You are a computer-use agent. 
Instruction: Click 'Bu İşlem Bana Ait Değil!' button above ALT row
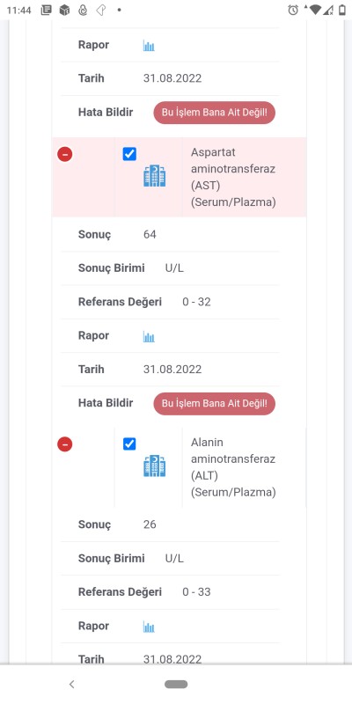pos(214,403)
